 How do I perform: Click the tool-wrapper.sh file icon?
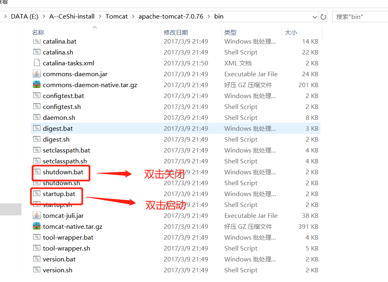point(37,248)
